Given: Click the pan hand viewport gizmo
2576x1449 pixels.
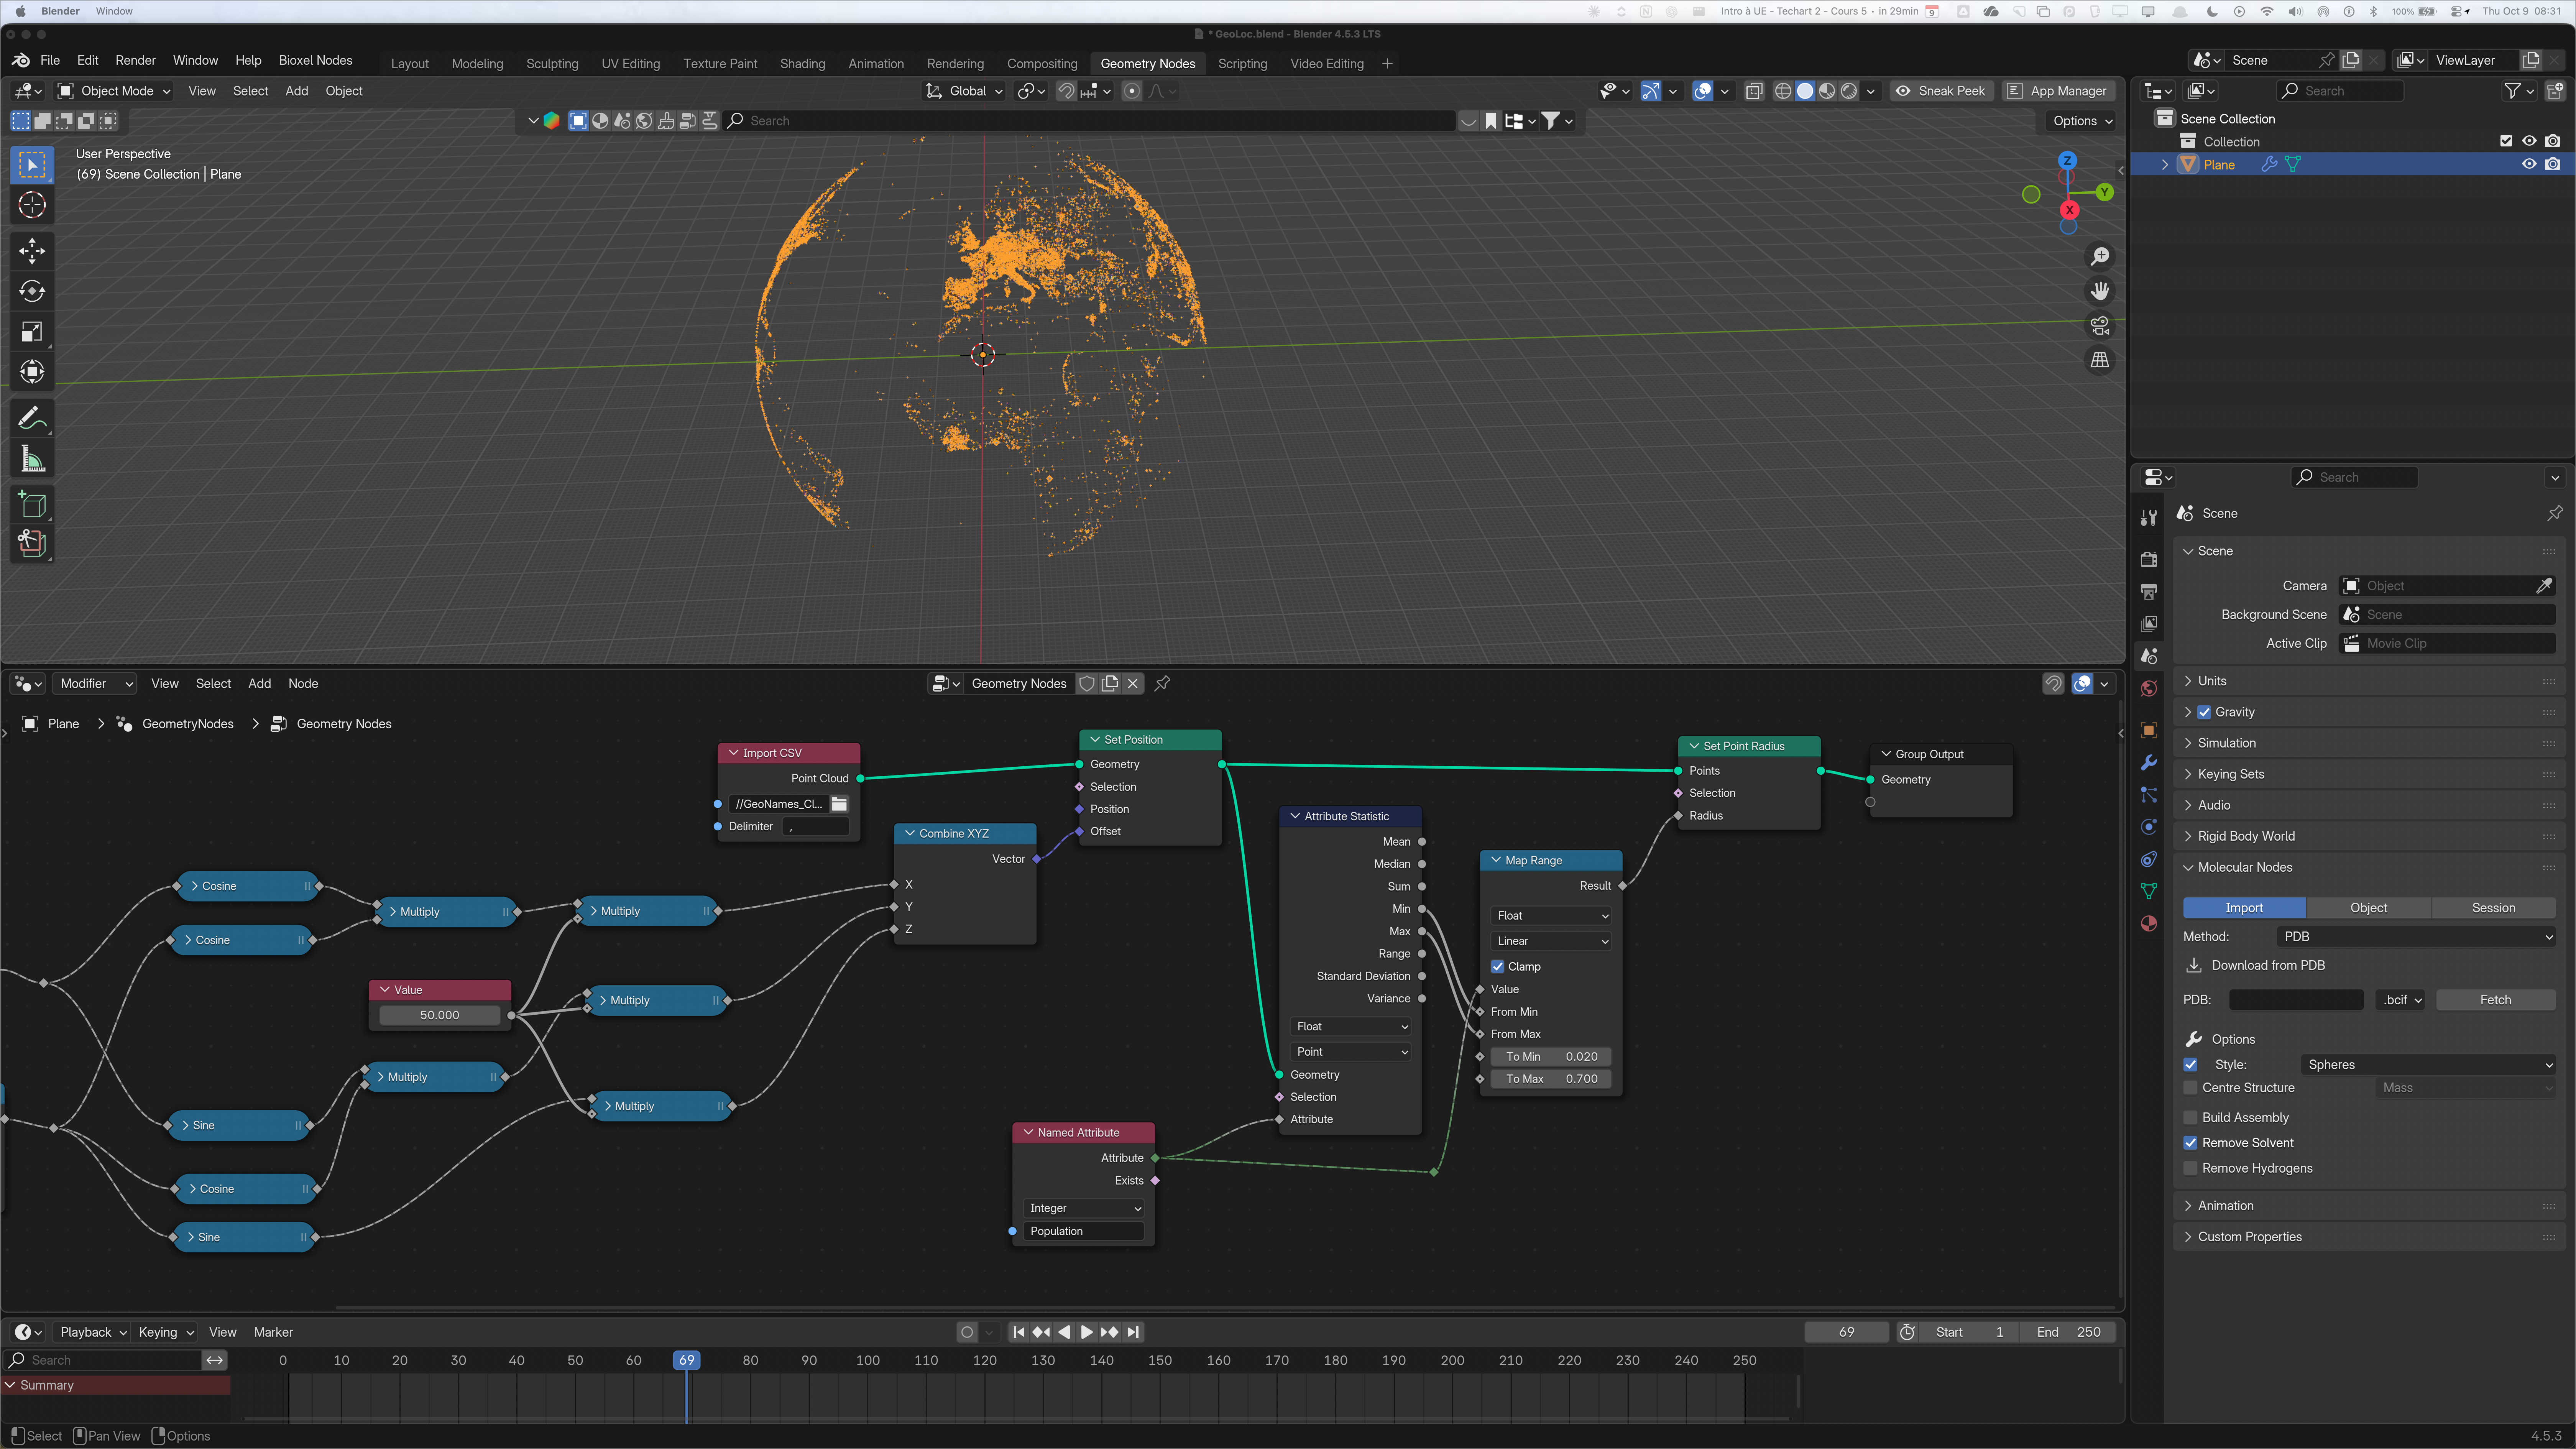Looking at the screenshot, I should pos(2100,291).
